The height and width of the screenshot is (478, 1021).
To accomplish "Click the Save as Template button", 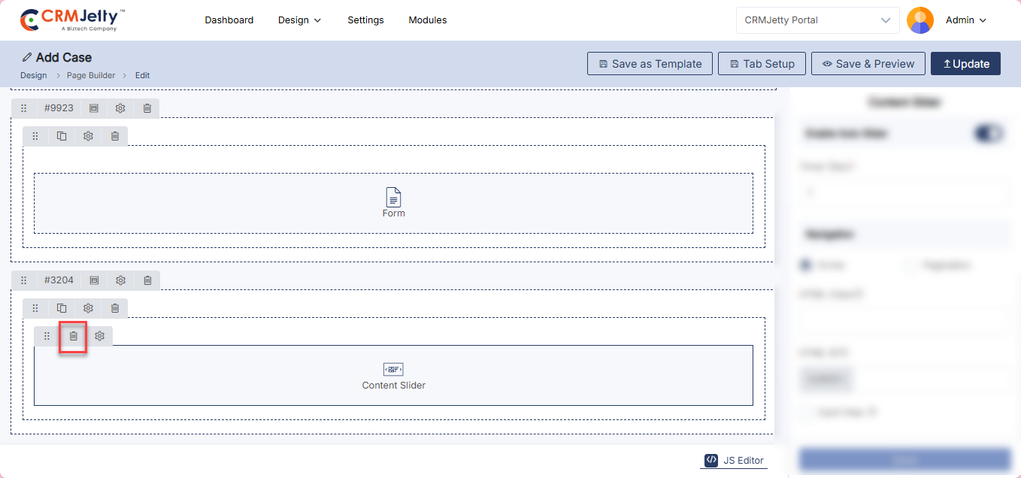I will click(x=650, y=64).
